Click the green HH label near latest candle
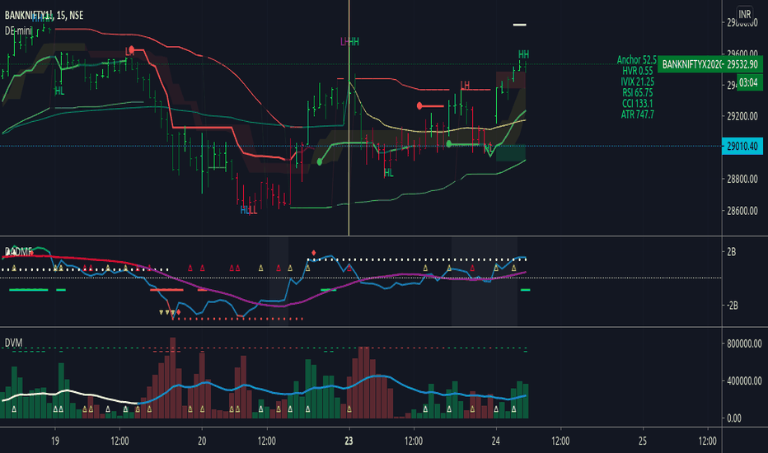This screenshot has height=453, width=768. [523, 54]
